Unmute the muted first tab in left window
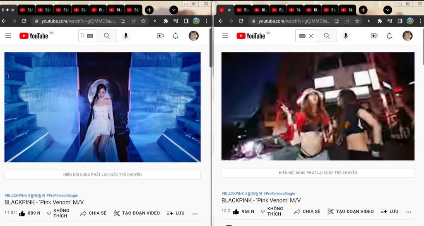 point(7,10)
